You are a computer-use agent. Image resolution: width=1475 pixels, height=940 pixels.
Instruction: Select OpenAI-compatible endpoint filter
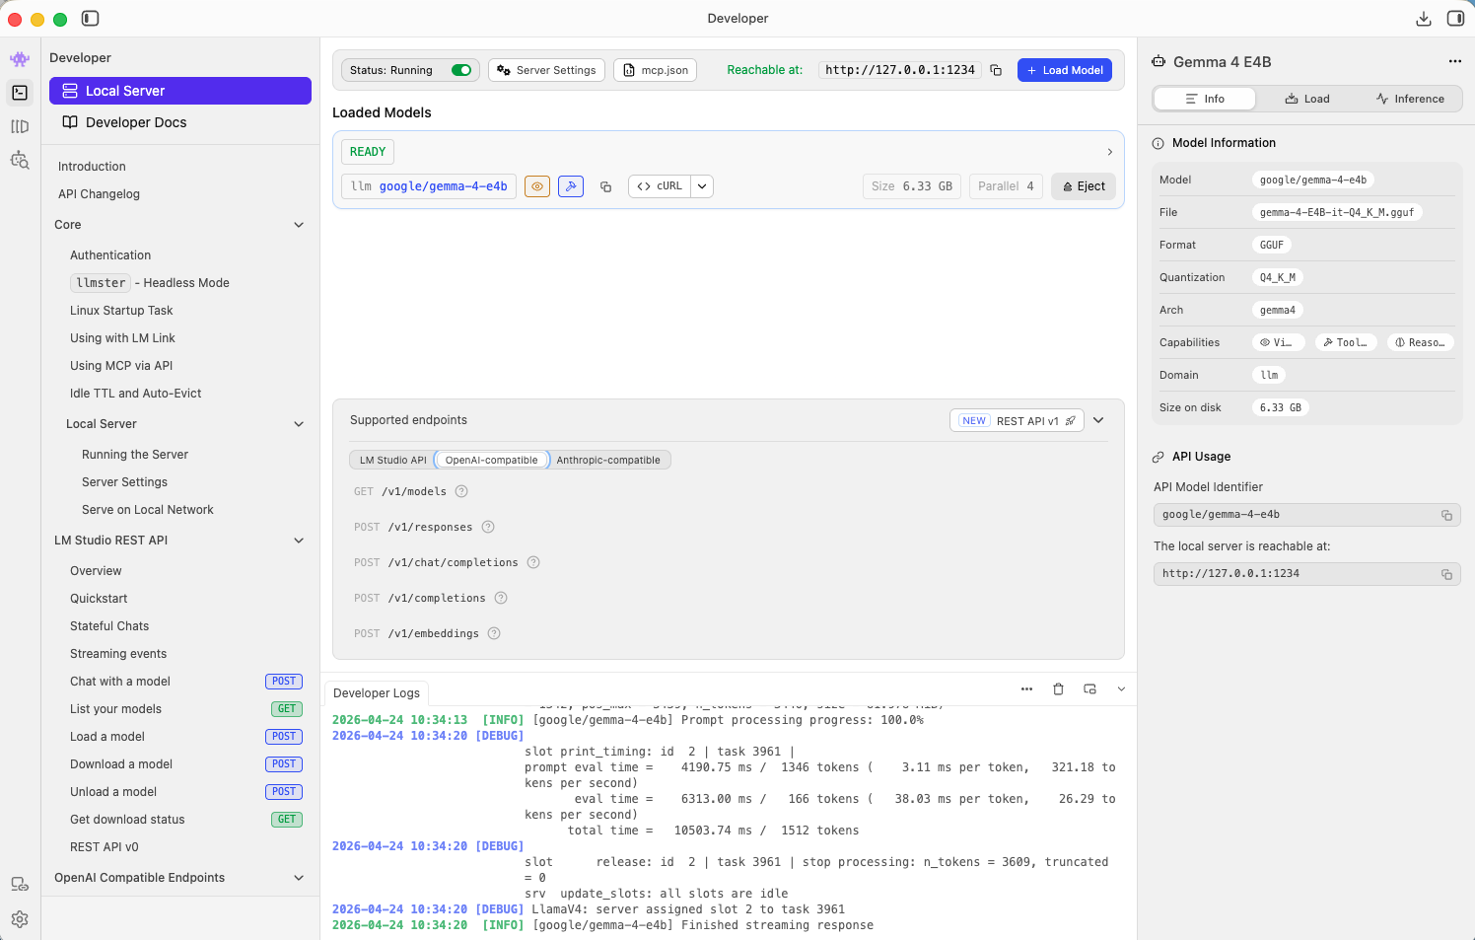pos(491,460)
